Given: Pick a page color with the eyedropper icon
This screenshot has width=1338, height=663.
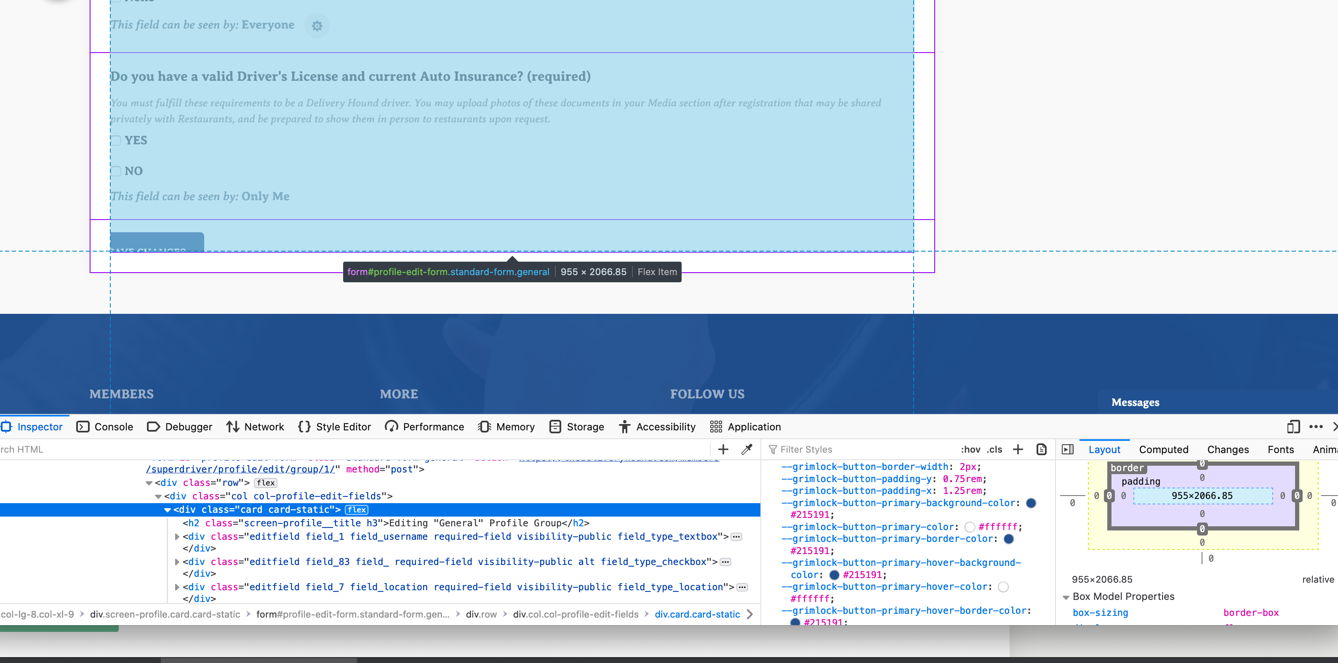Looking at the screenshot, I should pos(746,449).
